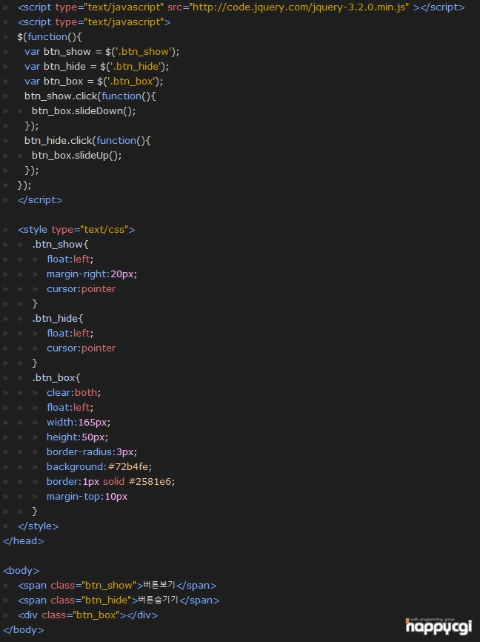Click the closing </body> tag
480x642 pixels.
tap(23, 629)
